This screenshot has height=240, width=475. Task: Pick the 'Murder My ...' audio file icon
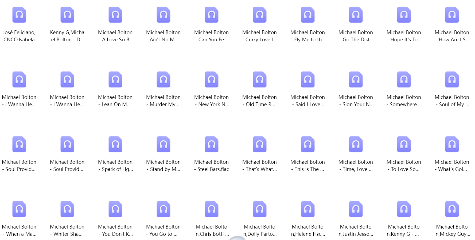(163, 79)
